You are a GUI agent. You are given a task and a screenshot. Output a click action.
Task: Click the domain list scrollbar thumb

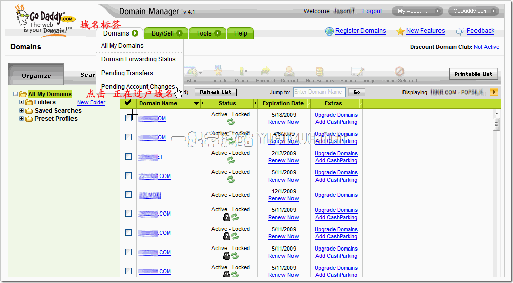point(497,124)
